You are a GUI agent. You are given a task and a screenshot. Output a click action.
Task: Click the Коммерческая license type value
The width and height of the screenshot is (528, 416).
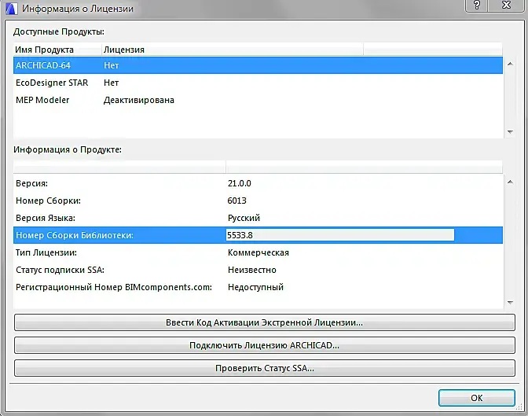[x=258, y=252]
